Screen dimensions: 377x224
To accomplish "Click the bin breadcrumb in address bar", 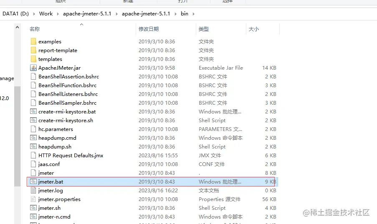I will [185, 14].
